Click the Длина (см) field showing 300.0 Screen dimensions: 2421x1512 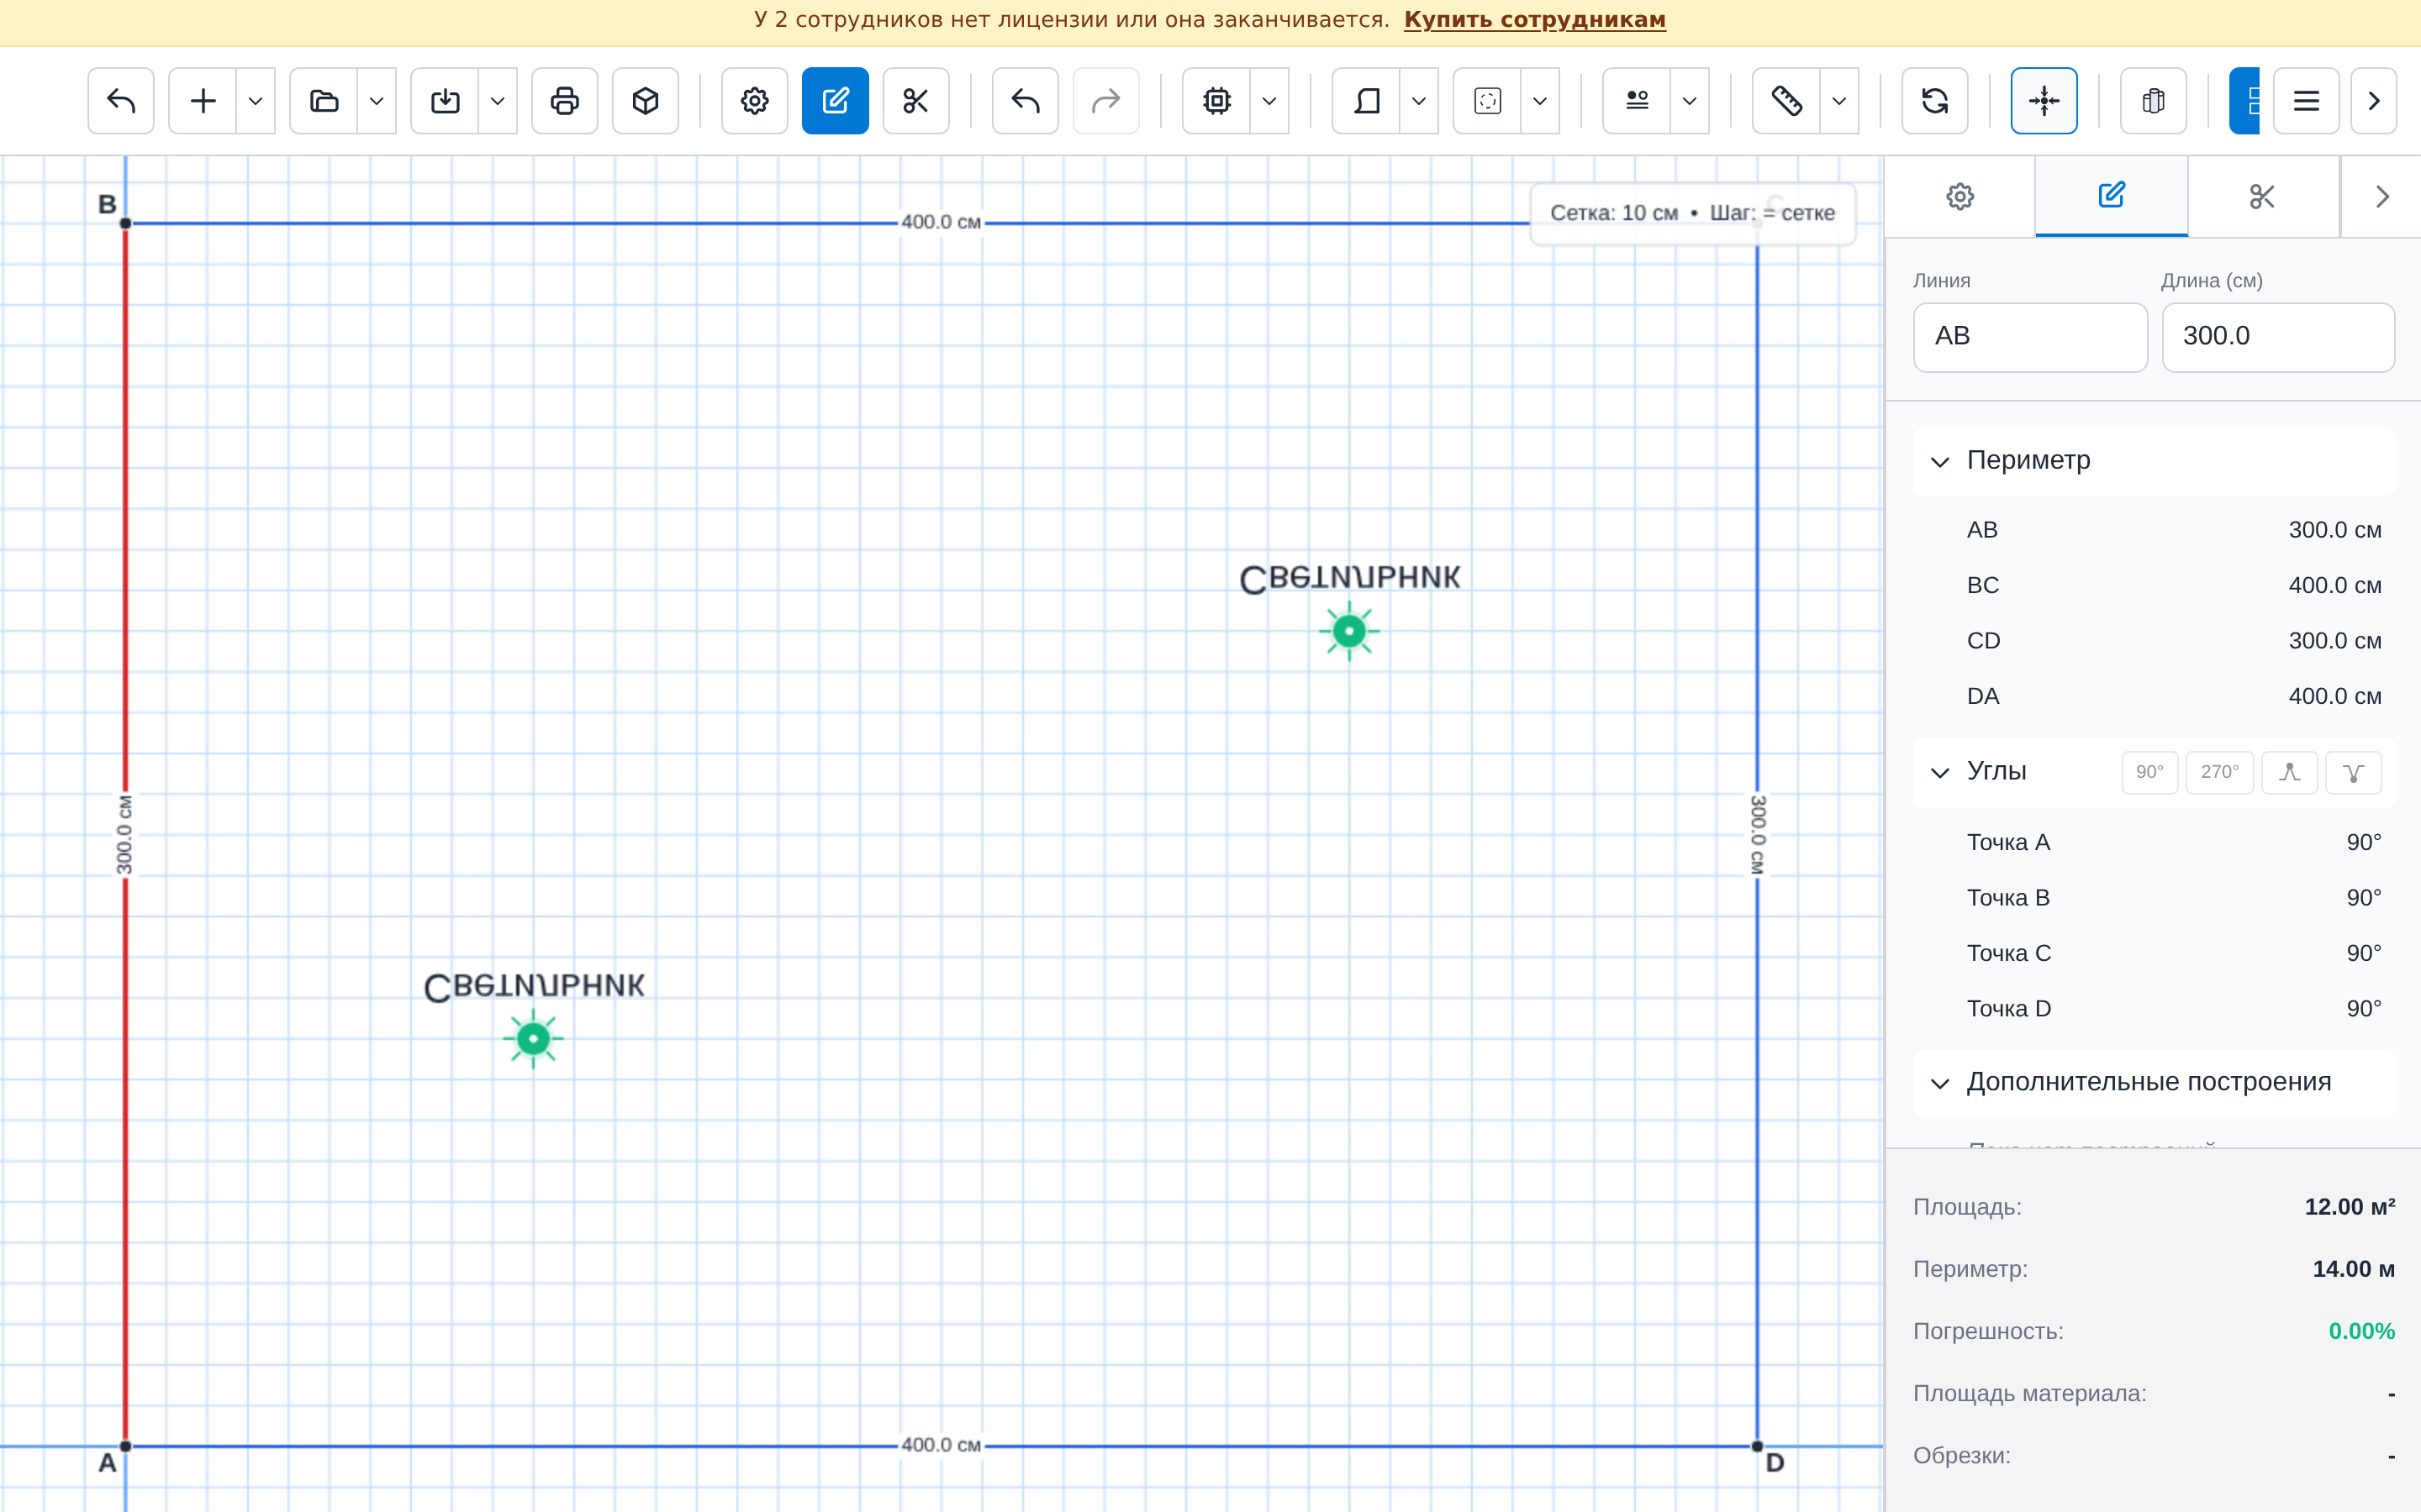2278,337
